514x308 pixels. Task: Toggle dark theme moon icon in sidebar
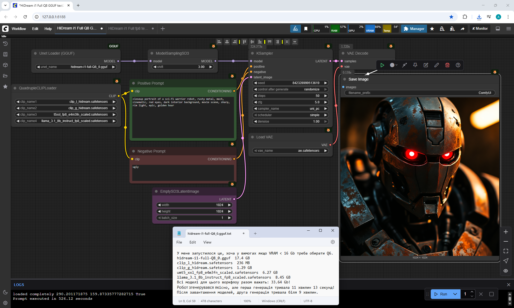click(5, 292)
